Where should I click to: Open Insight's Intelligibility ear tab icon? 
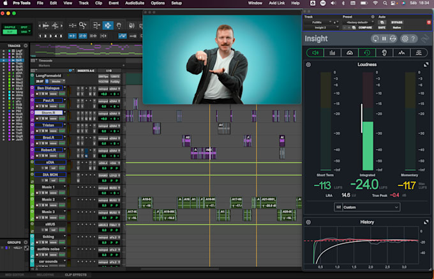[384, 52]
